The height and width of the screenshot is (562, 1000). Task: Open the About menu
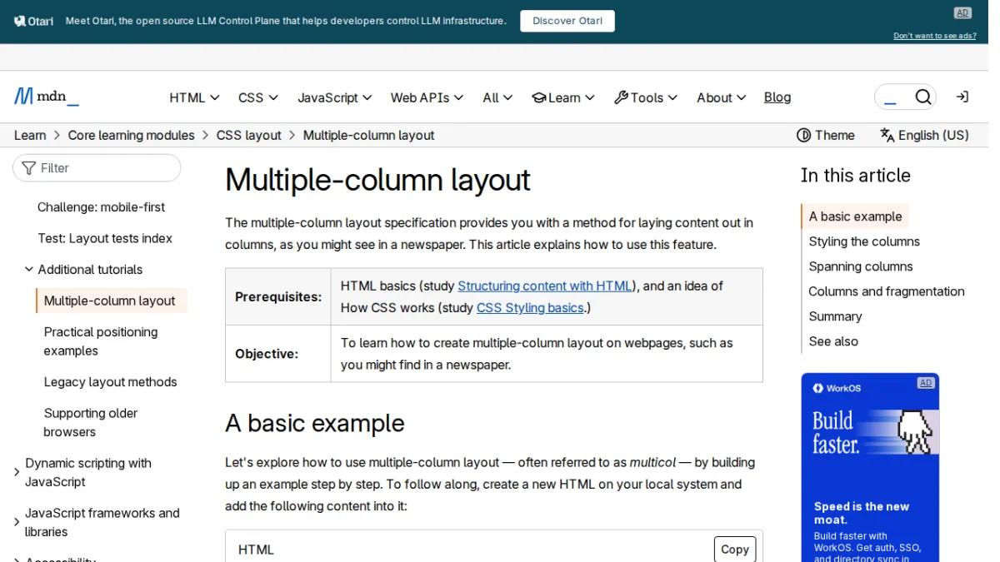[722, 97]
